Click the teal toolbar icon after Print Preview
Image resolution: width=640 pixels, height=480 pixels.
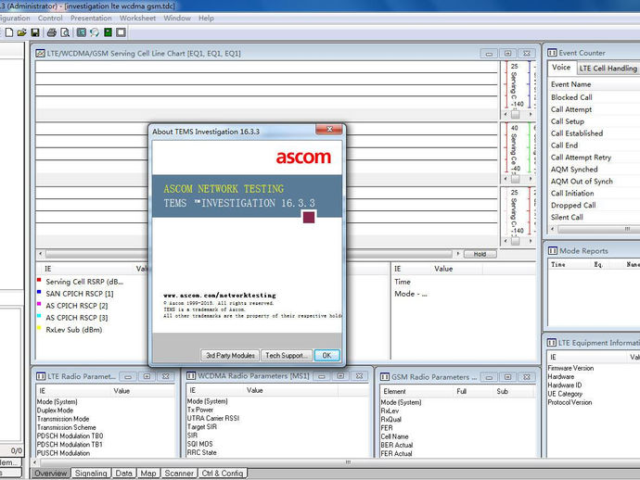coord(82,32)
